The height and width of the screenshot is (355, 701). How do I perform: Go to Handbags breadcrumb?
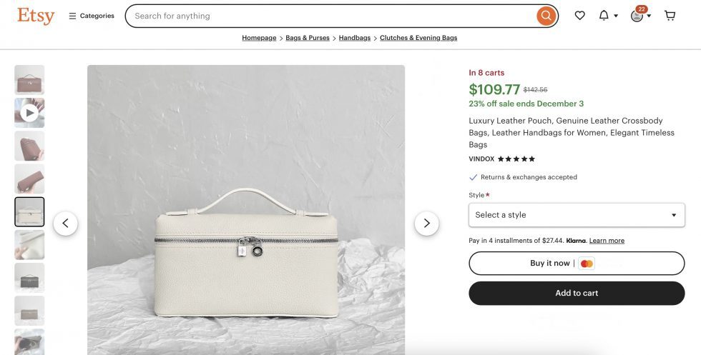pos(355,38)
